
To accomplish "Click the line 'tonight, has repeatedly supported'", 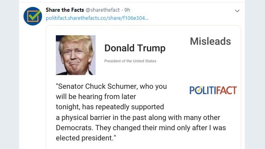I will (x=110, y=107).
